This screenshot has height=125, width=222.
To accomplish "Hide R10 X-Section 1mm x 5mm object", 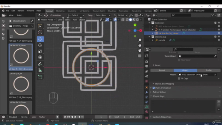I will (x=219, y=26).
